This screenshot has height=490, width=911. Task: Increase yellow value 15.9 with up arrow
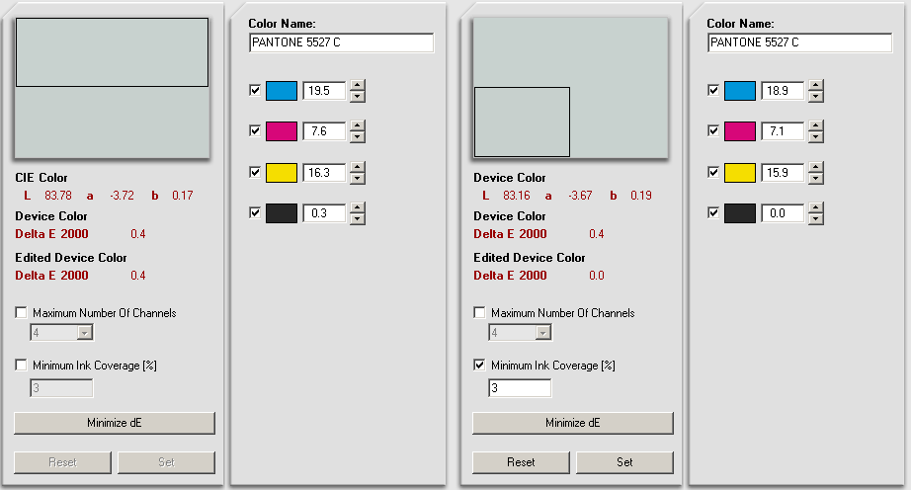coord(816,167)
